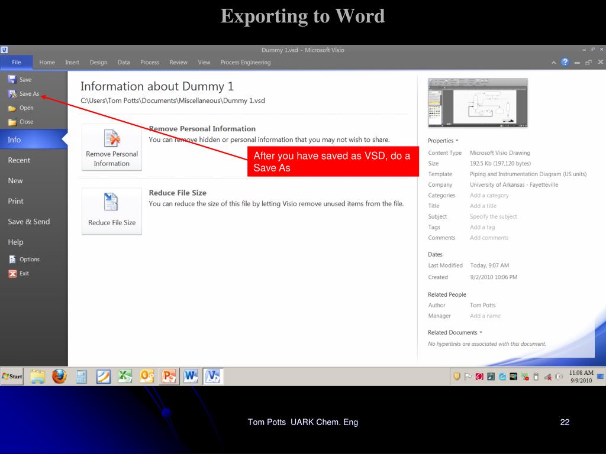
Task: Click the Add a name manager field
Action: 485,316
